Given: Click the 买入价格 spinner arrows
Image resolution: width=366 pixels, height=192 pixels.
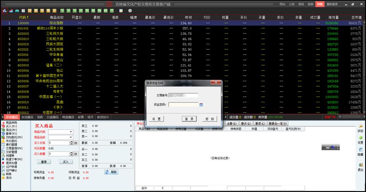Looking at the screenshot, I should pos(71,143).
